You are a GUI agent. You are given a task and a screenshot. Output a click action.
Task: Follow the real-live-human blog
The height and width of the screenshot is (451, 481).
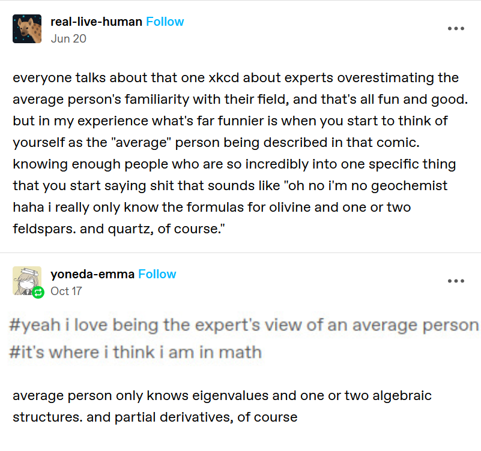tap(165, 22)
